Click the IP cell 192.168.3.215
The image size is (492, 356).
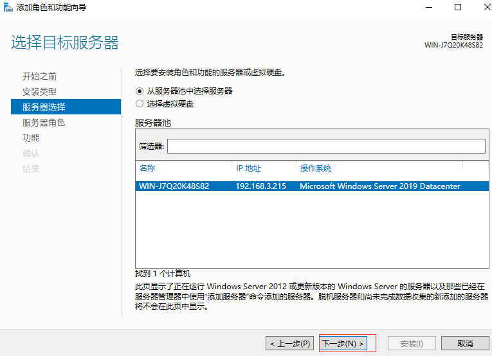(260, 186)
